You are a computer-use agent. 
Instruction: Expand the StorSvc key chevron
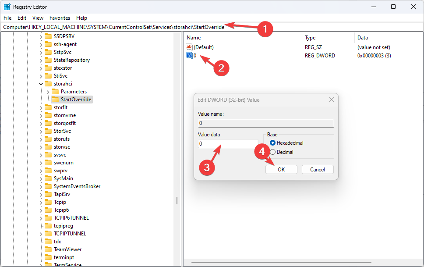tap(41, 131)
